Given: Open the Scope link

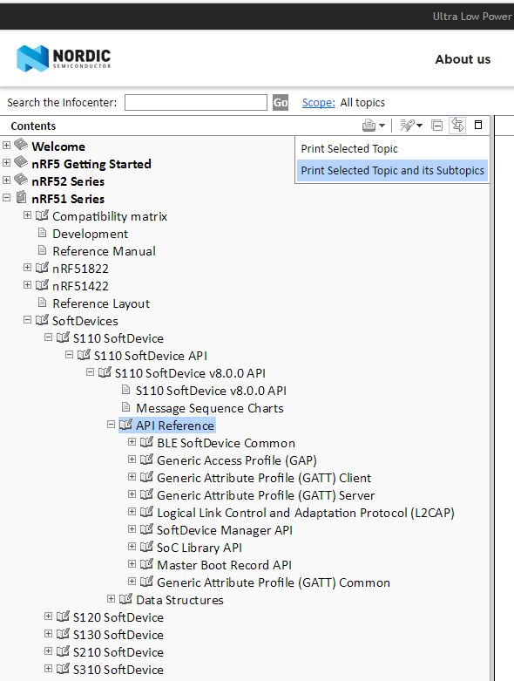Looking at the screenshot, I should [x=318, y=103].
